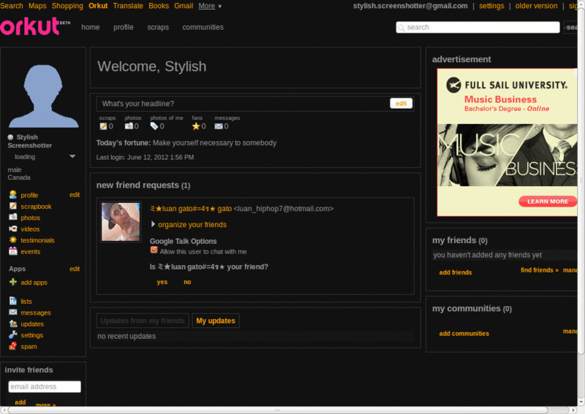Click the lists document icon
Screen dimensions: 585x414
[x=13, y=301]
